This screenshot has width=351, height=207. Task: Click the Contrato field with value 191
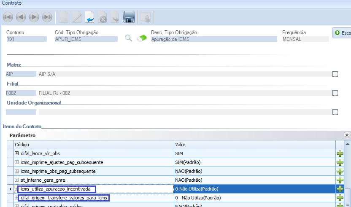click(x=26, y=39)
